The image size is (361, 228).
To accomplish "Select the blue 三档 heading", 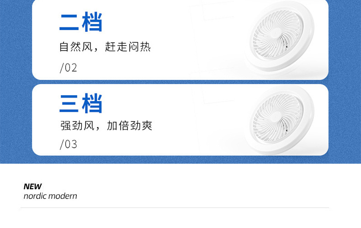I will tap(81, 103).
